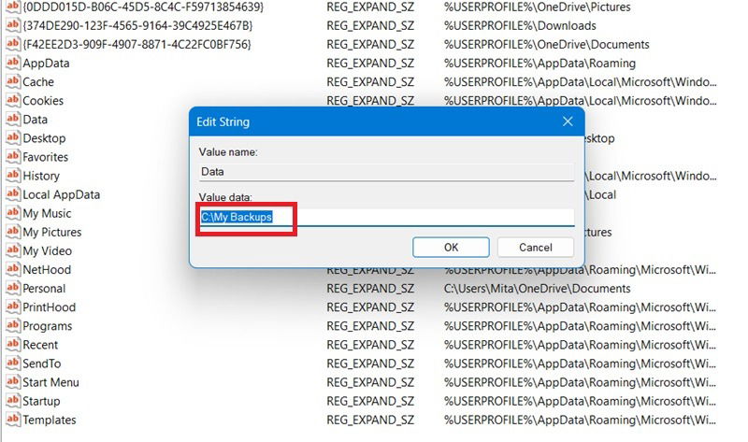
Task: Click the Value name field showing Data
Action: [386, 172]
